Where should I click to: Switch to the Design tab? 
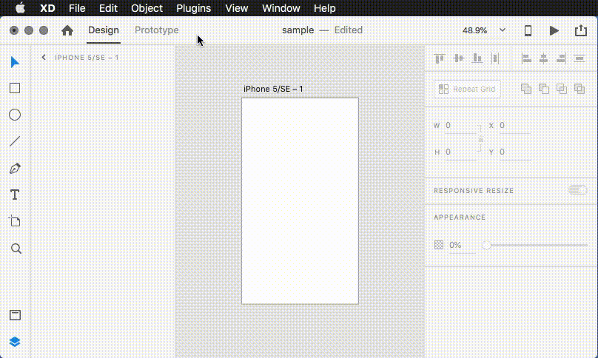click(104, 30)
